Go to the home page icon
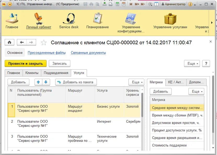 (x=9, y=42)
